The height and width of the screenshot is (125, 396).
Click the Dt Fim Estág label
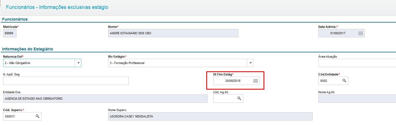tap(223, 74)
